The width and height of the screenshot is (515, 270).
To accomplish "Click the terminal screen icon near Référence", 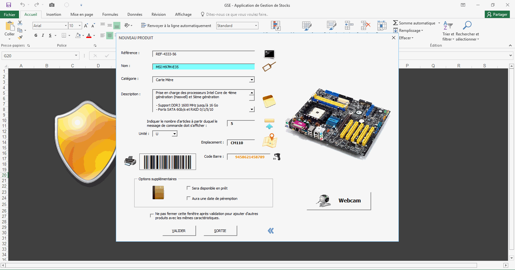I will coord(269,54).
